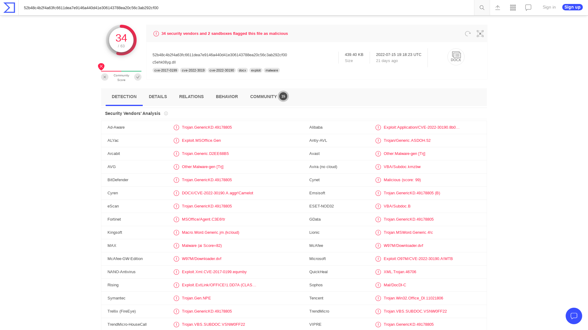Select the cve-2017-0199 tag

(166, 70)
